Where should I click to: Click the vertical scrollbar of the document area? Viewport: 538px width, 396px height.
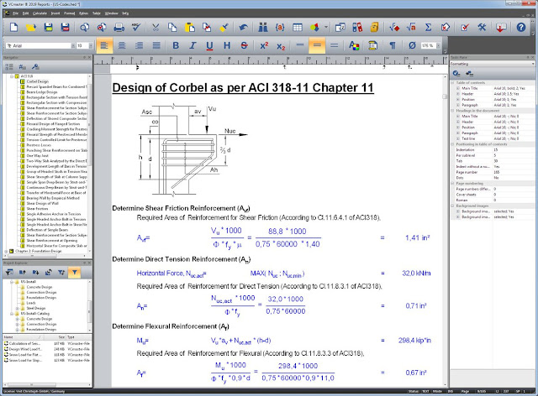(x=445, y=230)
